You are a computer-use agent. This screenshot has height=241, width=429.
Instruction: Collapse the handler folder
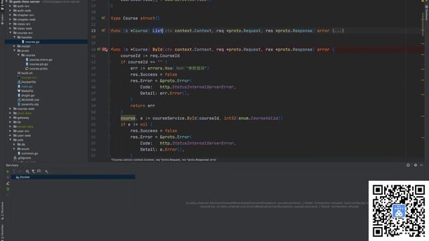14,37
